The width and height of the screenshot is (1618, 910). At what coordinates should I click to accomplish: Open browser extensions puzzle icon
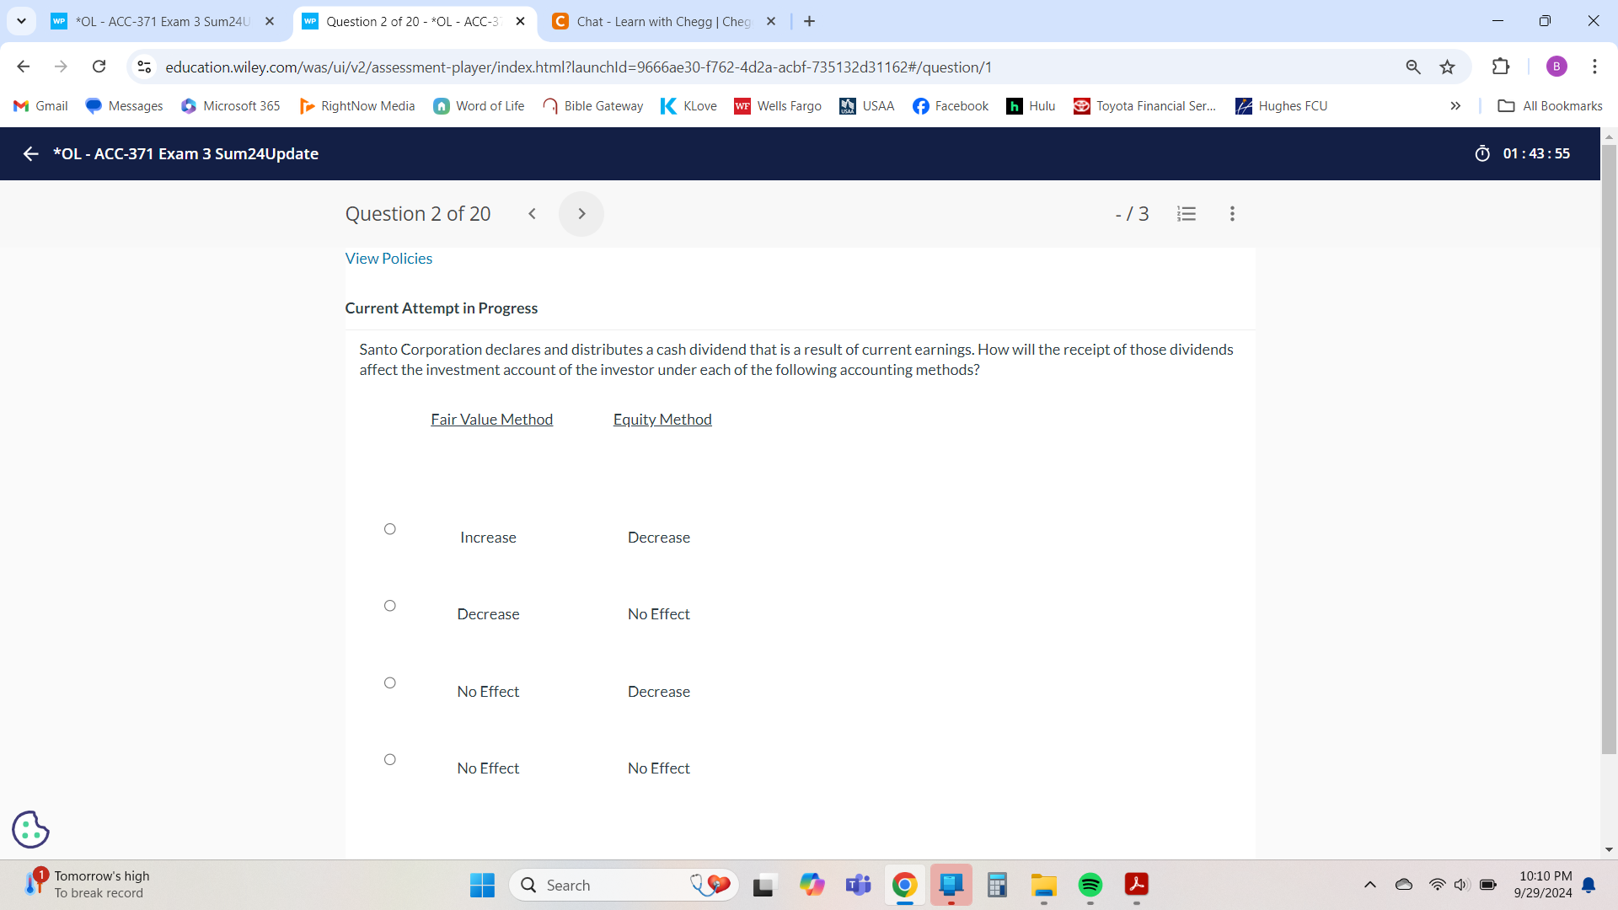coord(1500,67)
